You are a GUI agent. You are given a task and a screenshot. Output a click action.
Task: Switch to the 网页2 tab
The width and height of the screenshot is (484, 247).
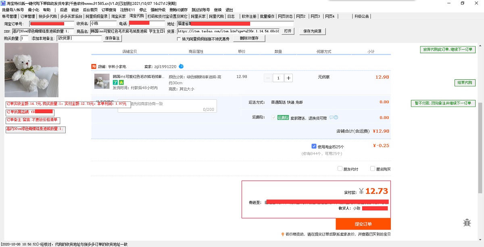(301, 17)
